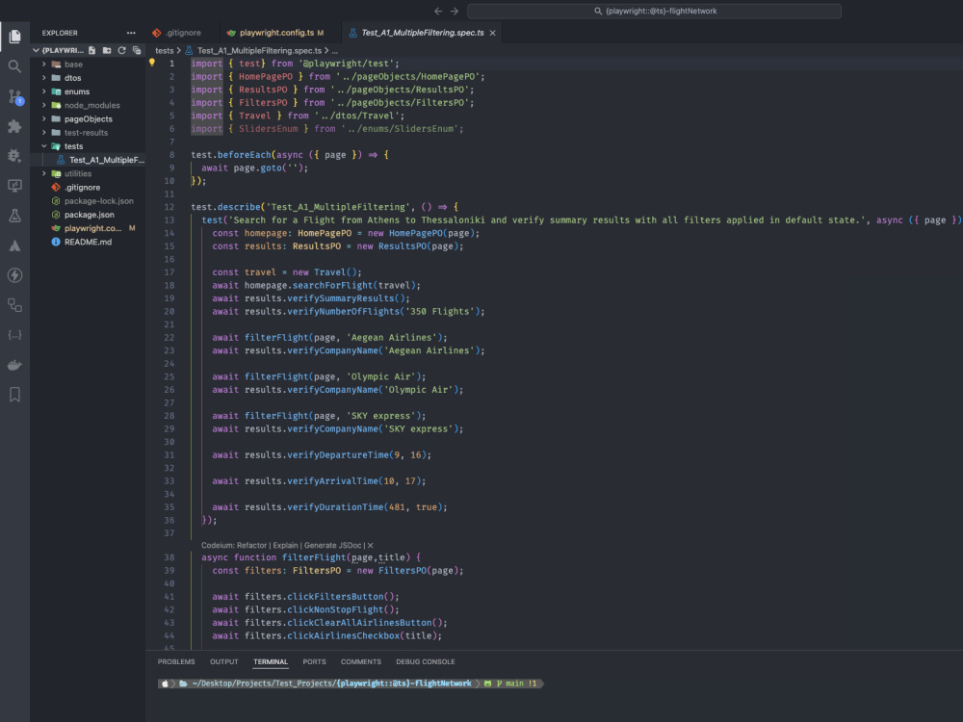The height and width of the screenshot is (722, 963).
Task: Click the lightbulb code action on line 1
Action: 152,63
